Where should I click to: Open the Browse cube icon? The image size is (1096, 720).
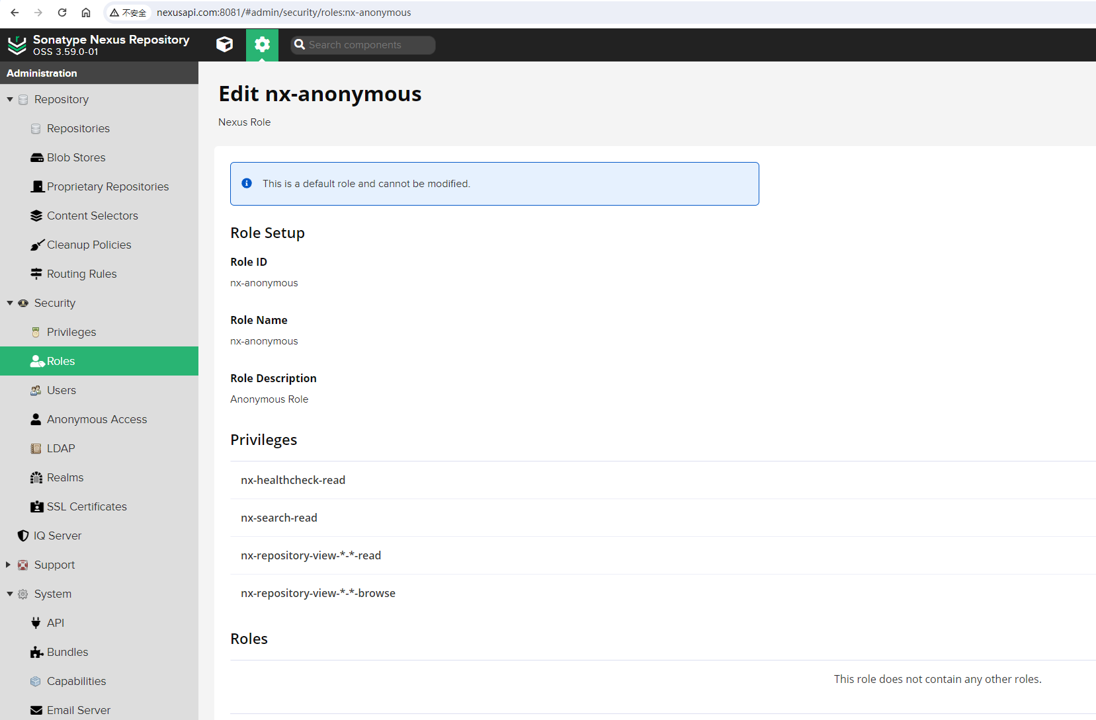(x=225, y=44)
